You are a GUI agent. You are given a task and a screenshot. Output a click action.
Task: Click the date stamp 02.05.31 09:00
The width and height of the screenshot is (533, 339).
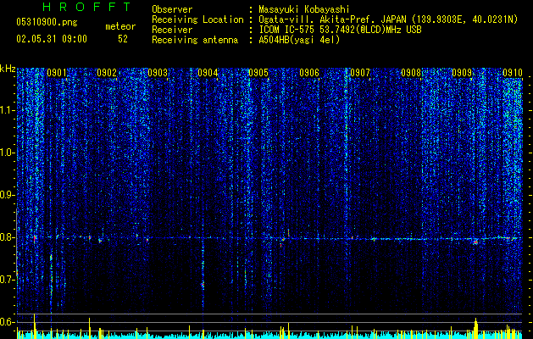(52, 39)
